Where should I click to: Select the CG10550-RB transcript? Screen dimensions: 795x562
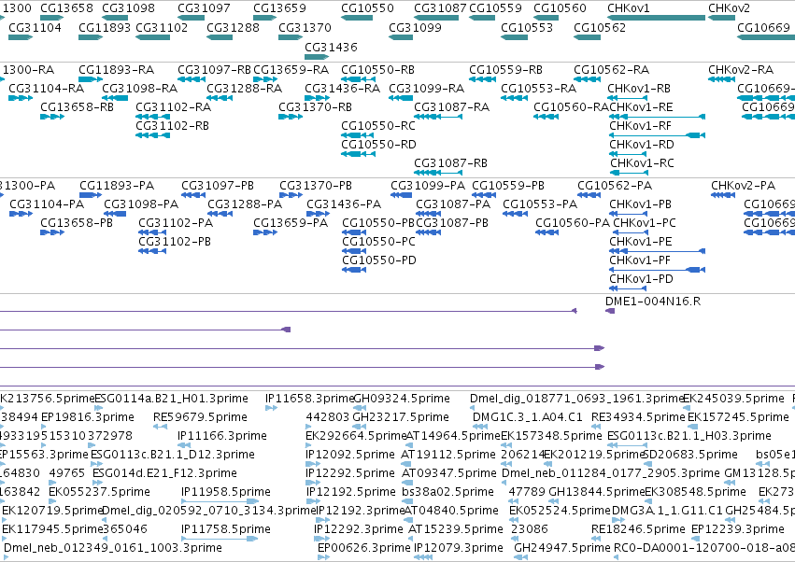point(359,79)
